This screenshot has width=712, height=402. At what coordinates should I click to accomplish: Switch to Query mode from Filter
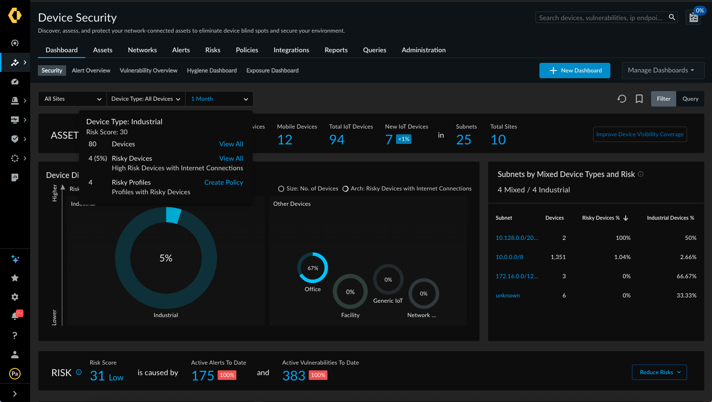690,98
